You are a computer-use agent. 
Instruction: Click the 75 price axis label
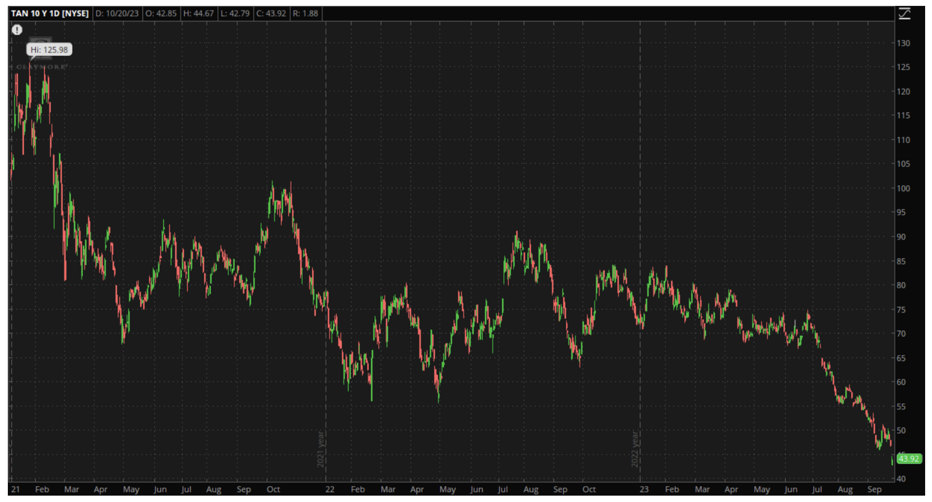[901, 310]
